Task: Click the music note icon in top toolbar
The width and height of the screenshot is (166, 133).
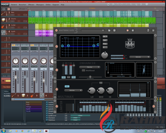Action: point(141,5)
